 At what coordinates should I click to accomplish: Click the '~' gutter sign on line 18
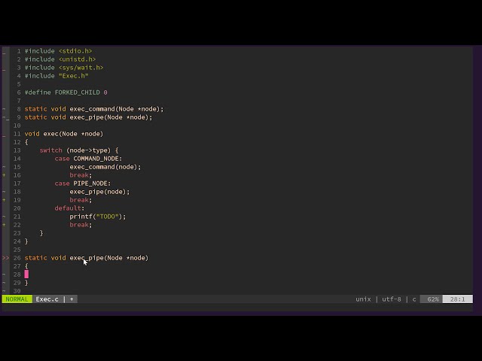click(4, 192)
